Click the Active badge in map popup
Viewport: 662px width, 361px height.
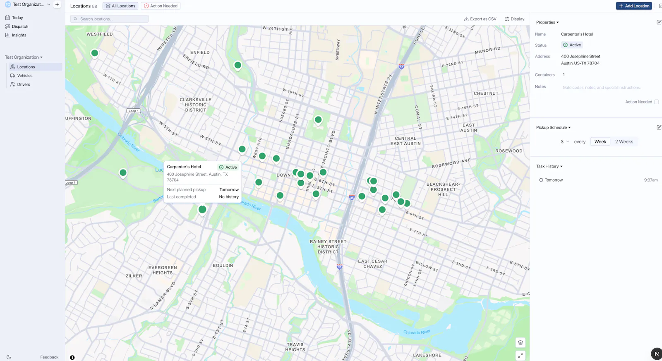click(x=228, y=167)
